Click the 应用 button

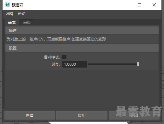(x=82, y=115)
